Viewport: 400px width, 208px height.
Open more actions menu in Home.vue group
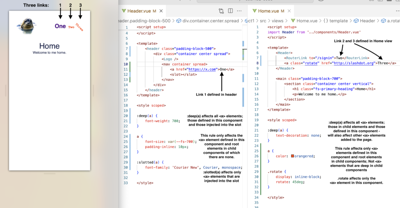[x=398, y=11]
